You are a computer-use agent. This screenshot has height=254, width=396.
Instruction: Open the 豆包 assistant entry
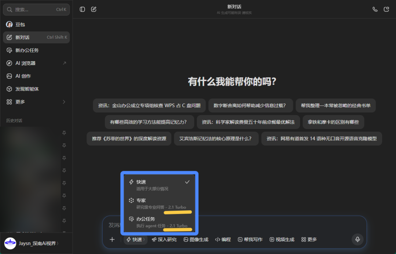click(x=36, y=25)
